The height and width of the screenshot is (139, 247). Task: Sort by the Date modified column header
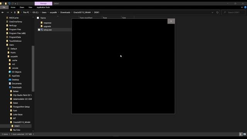pyautogui.click(x=86, y=18)
